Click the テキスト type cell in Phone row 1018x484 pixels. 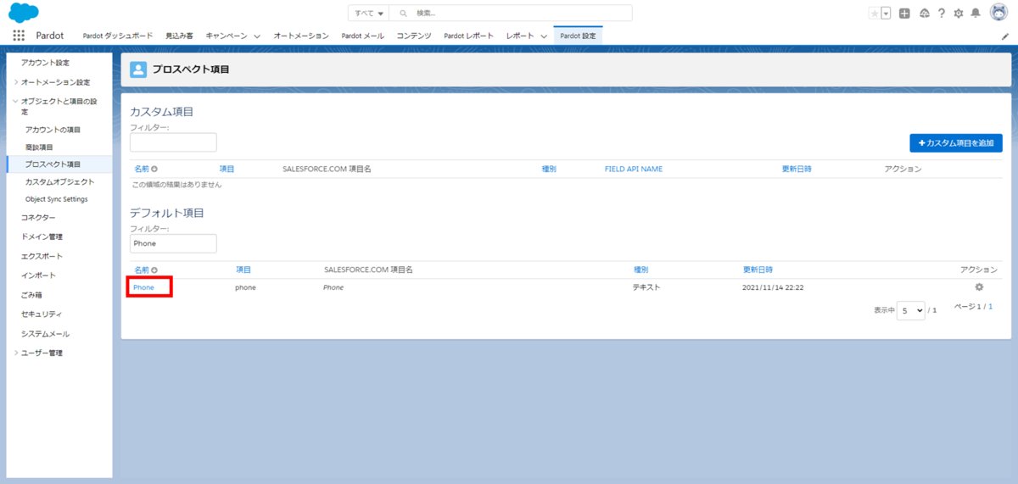coord(646,287)
